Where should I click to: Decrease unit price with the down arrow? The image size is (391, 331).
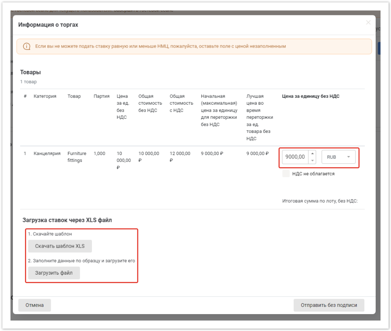click(x=312, y=160)
